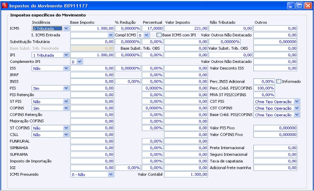Click the ICMS Valor Imposto field 221,00
This screenshot has height=191, width=314.
[186, 28]
